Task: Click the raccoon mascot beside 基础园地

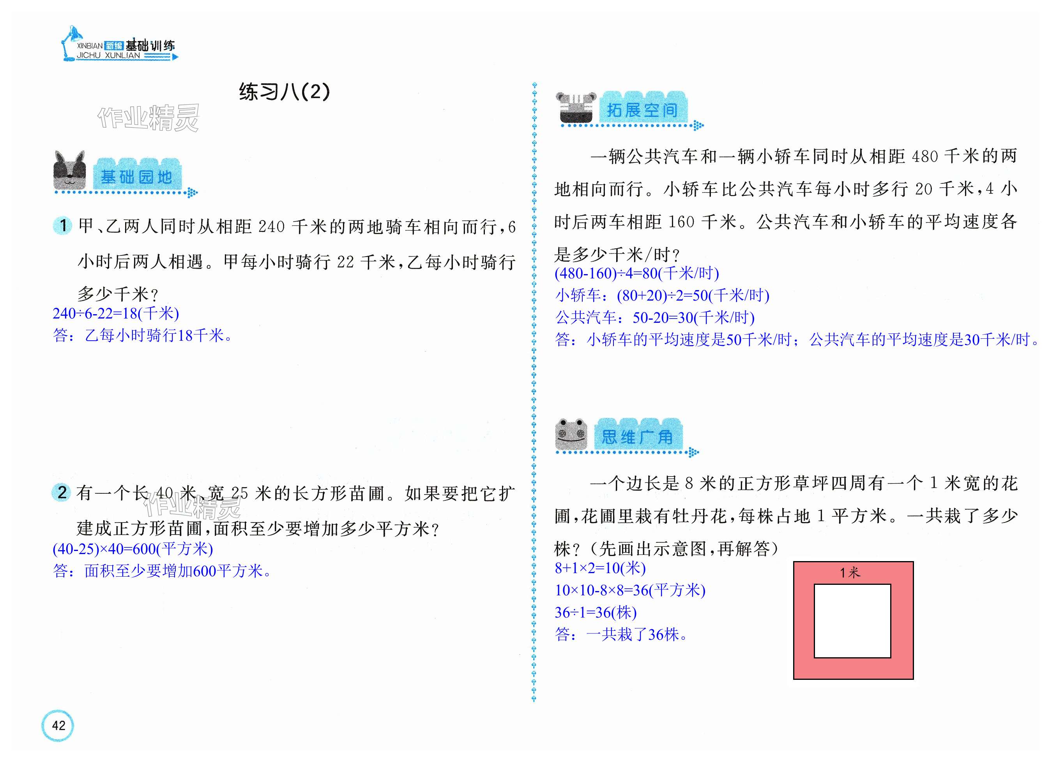Action: (x=70, y=171)
